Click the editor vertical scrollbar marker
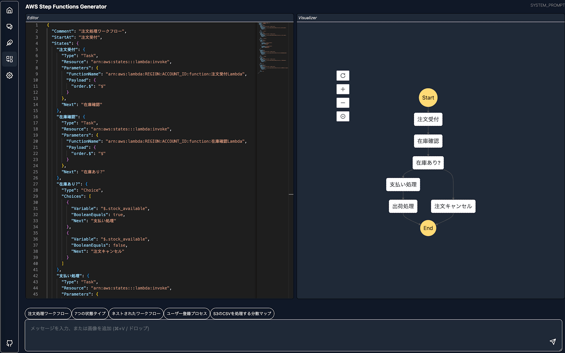Image resolution: width=565 pixels, height=353 pixels. (291, 194)
